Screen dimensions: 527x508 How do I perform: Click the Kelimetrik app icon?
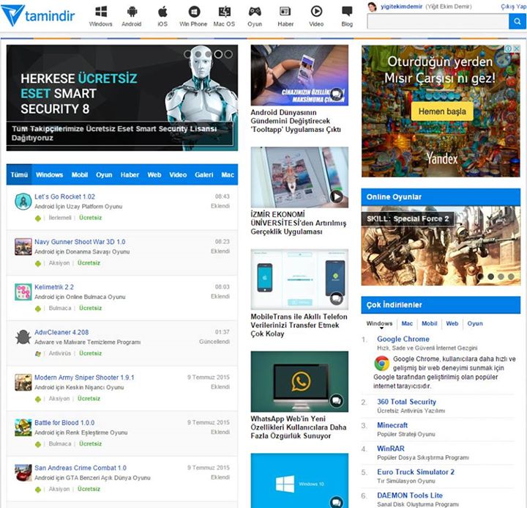pos(23,292)
